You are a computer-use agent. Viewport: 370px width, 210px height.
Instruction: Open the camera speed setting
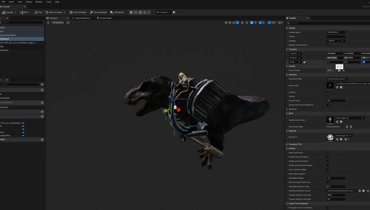pyautogui.click(x=280, y=23)
